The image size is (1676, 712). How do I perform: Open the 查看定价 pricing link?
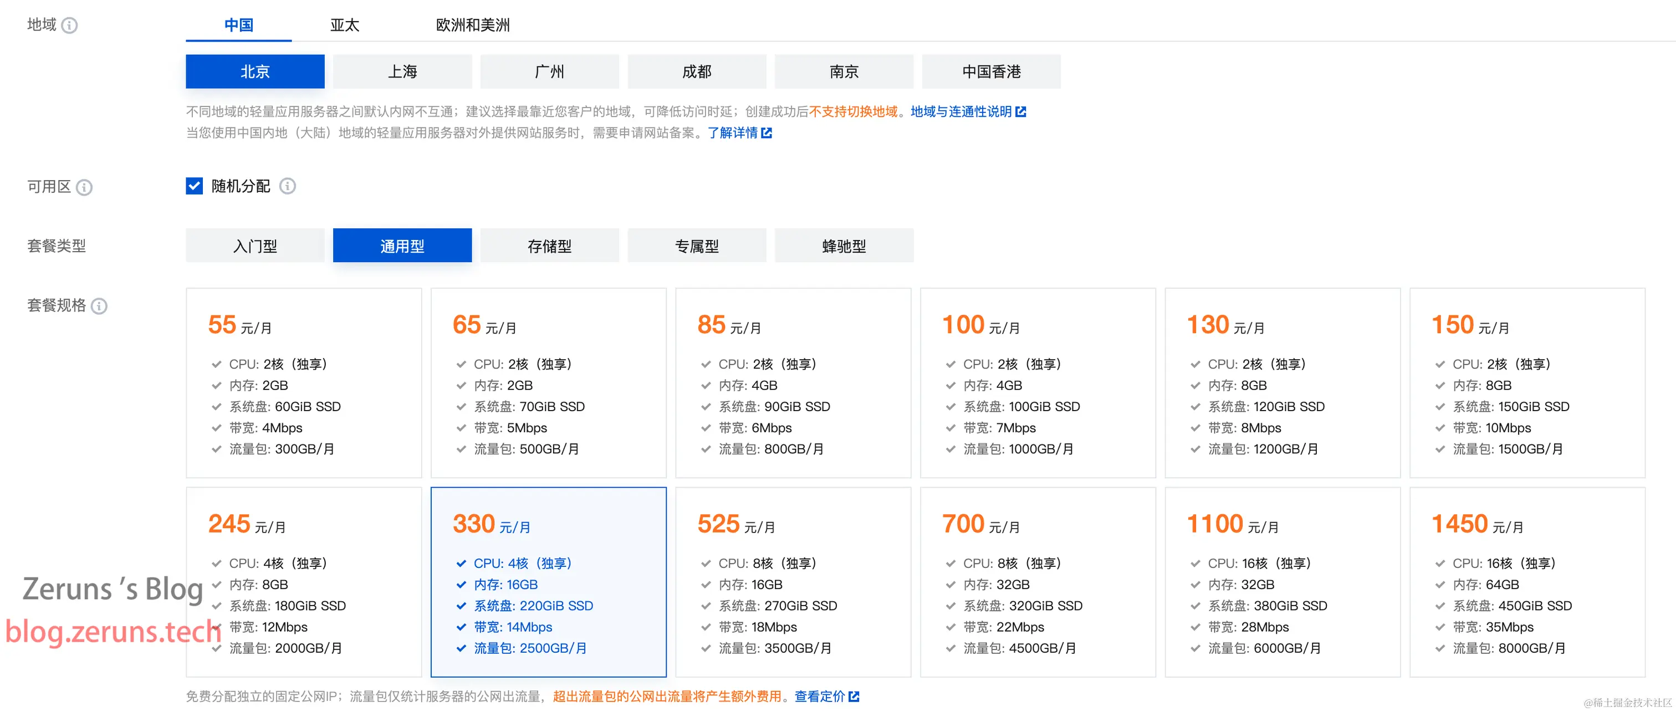tap(819, 696)
